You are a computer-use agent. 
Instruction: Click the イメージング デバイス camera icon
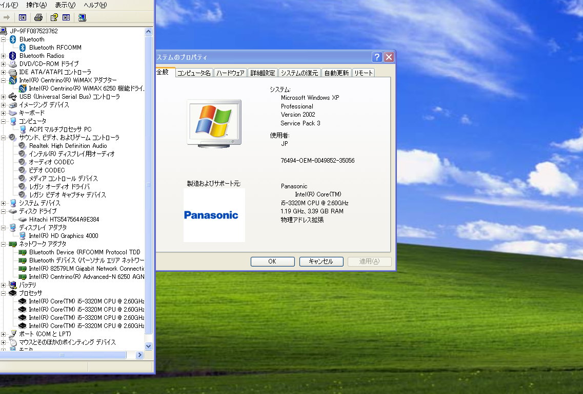click(x=13, y=105)
